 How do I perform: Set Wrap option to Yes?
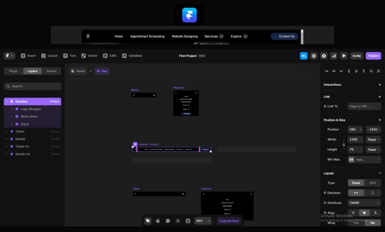point(356,223)
